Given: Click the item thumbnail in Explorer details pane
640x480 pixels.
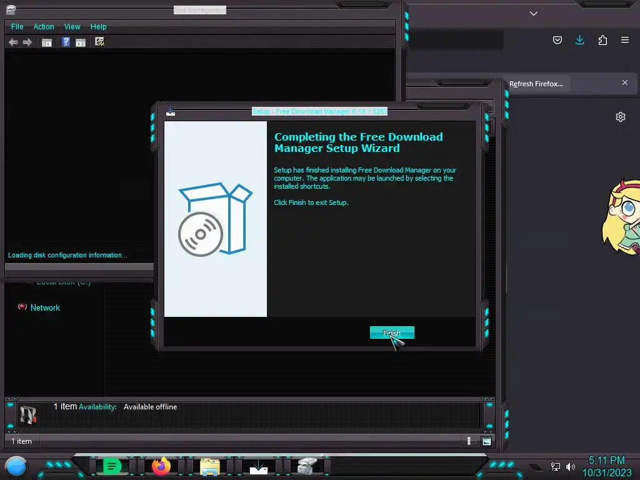Looking at the screenshot, I should (28, 415).
